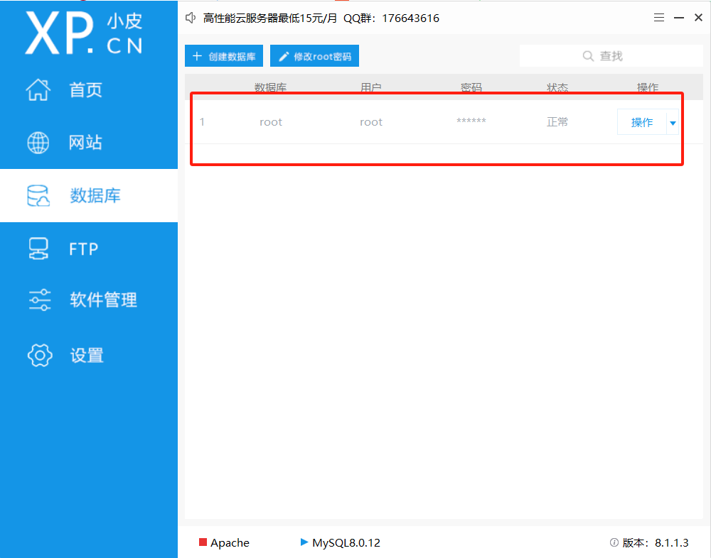This screenshot has height=558, width=711.
Task: Click the speaker announcement icon
Action: pyautogui.click(x=191, y=18)
